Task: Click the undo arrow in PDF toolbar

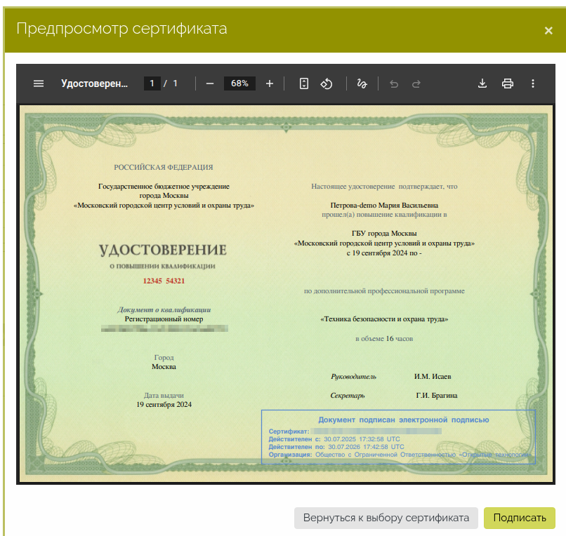Action: 394,83
